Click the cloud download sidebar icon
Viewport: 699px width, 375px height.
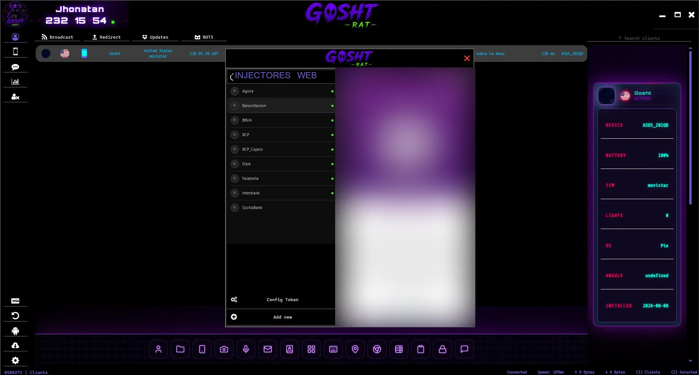(15, 345)
